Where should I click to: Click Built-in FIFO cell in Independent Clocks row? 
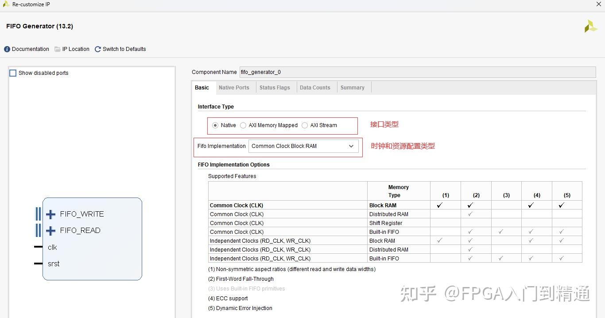pyautogui.click(x=399, y=259)
